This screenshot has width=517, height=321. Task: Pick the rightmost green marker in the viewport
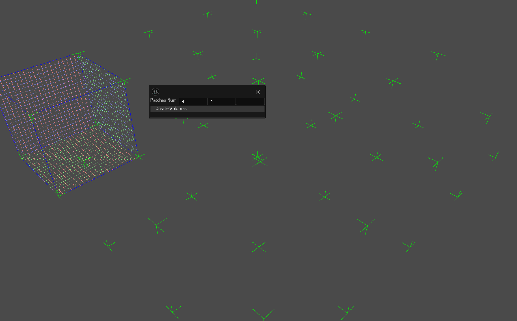click(x=494, y=156)
